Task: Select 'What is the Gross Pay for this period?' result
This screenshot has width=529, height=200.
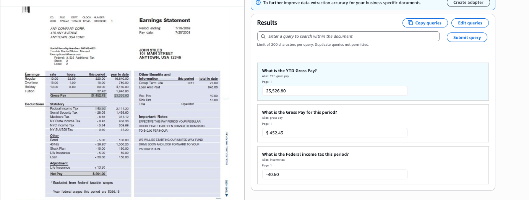Action: [299, 112]
